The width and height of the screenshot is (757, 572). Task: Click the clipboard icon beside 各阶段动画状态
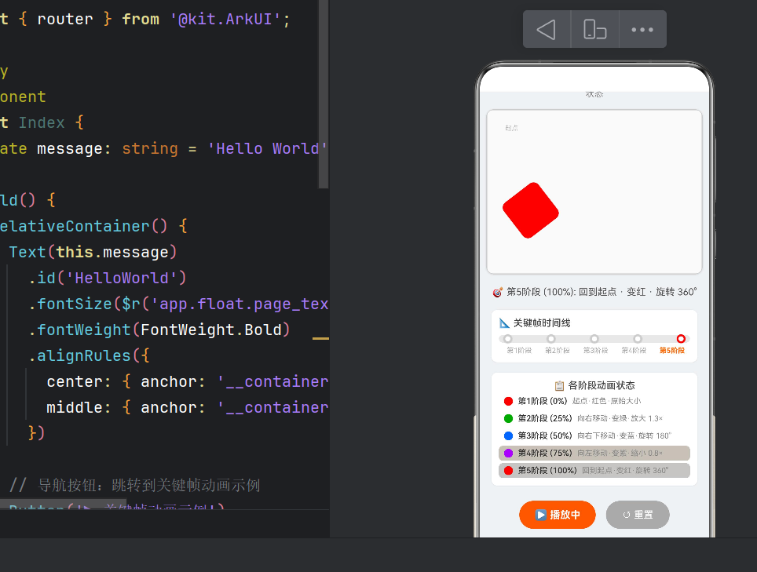pyautogui.click(x=559, y=385)
